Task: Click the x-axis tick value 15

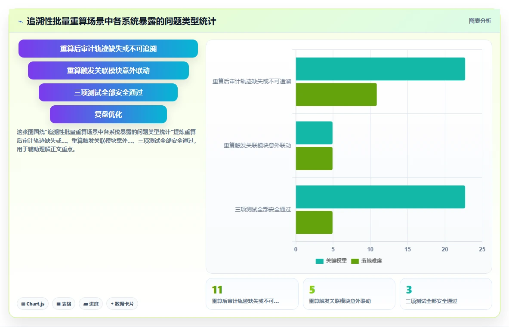Action: 407,249
